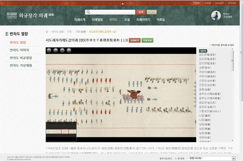Click 가례(嘉禮) in the breadcrumb
The image size is (243, 161).
click(x=81, y=32)
